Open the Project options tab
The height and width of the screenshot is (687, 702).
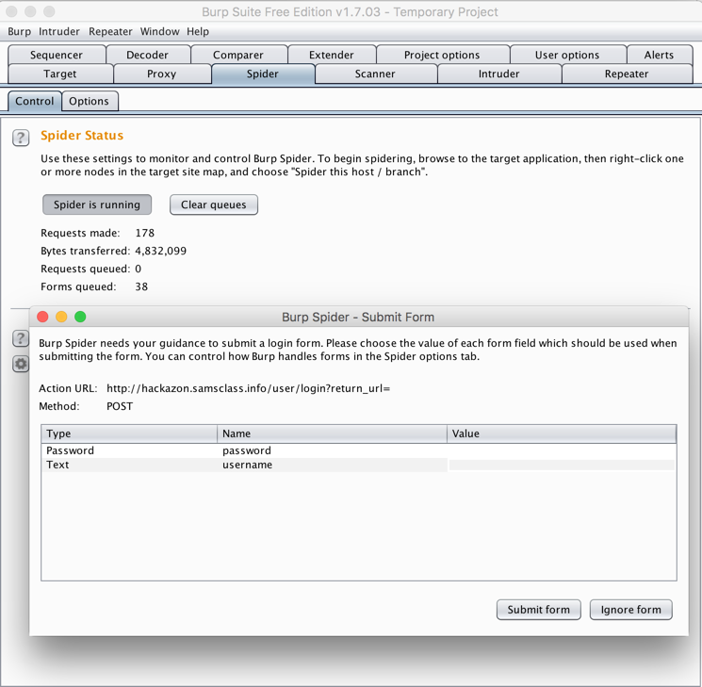(442, 55)
